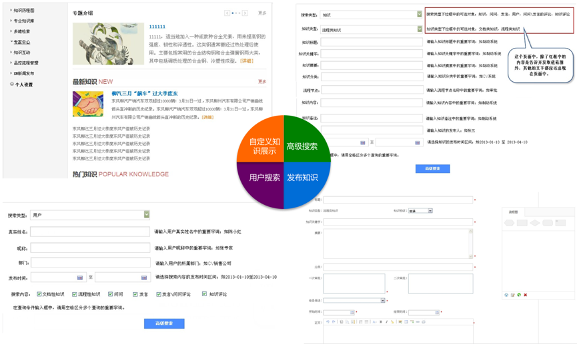Switch to 流程图 tab in flow panel
This screenshot has height=344, width=577.
click(514, 212)
